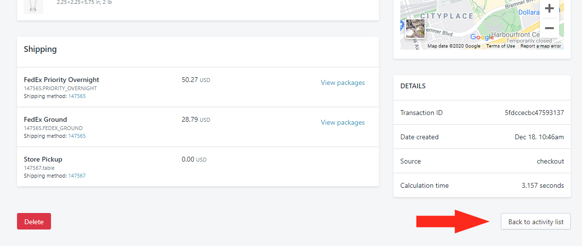Open shipping method 147565 under Priority Overnight
The image size is (582, 246).
click(x=77, y=97)
